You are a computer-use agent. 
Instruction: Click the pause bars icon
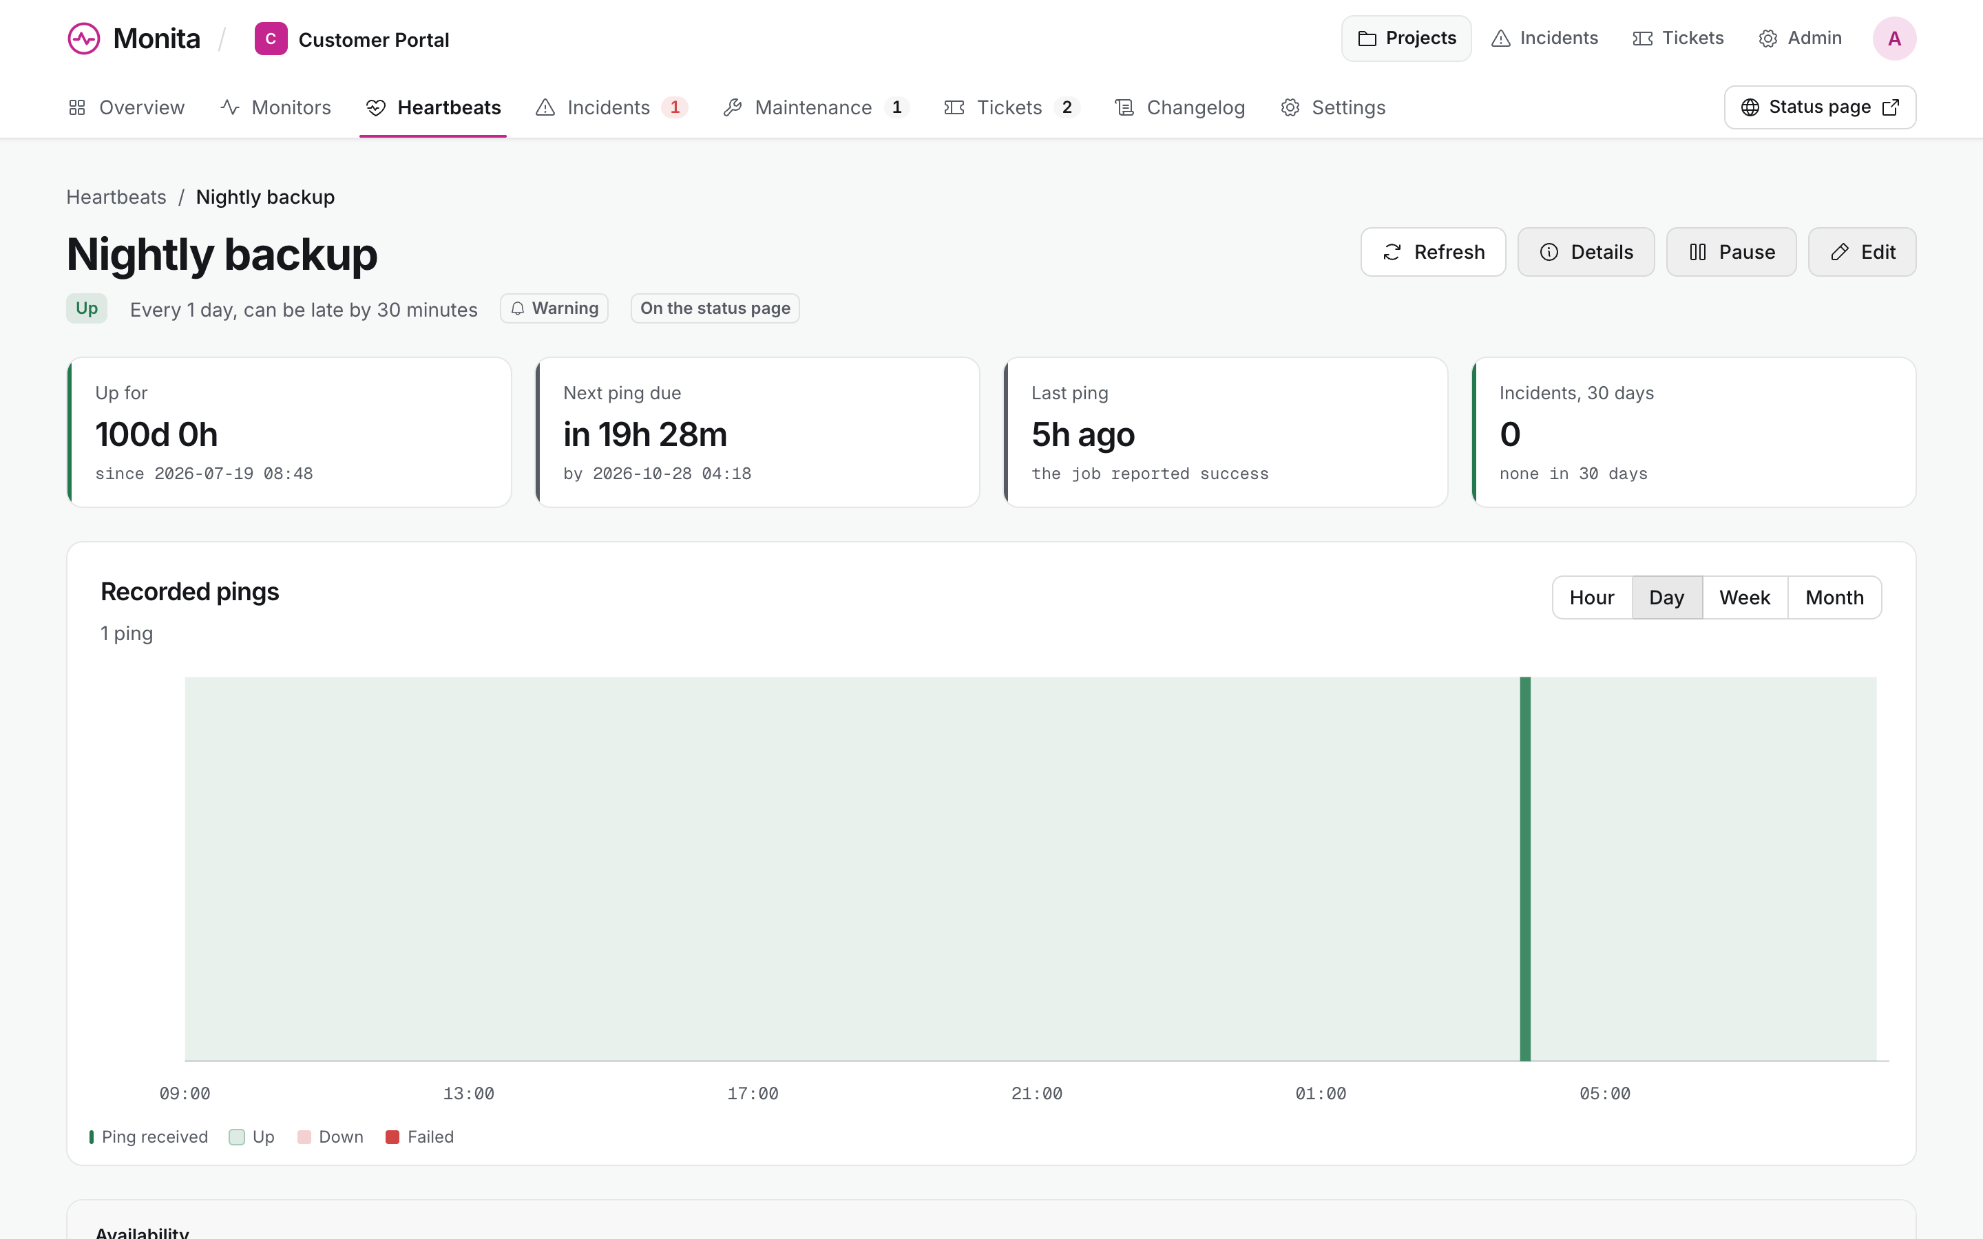coord(1698,253)
